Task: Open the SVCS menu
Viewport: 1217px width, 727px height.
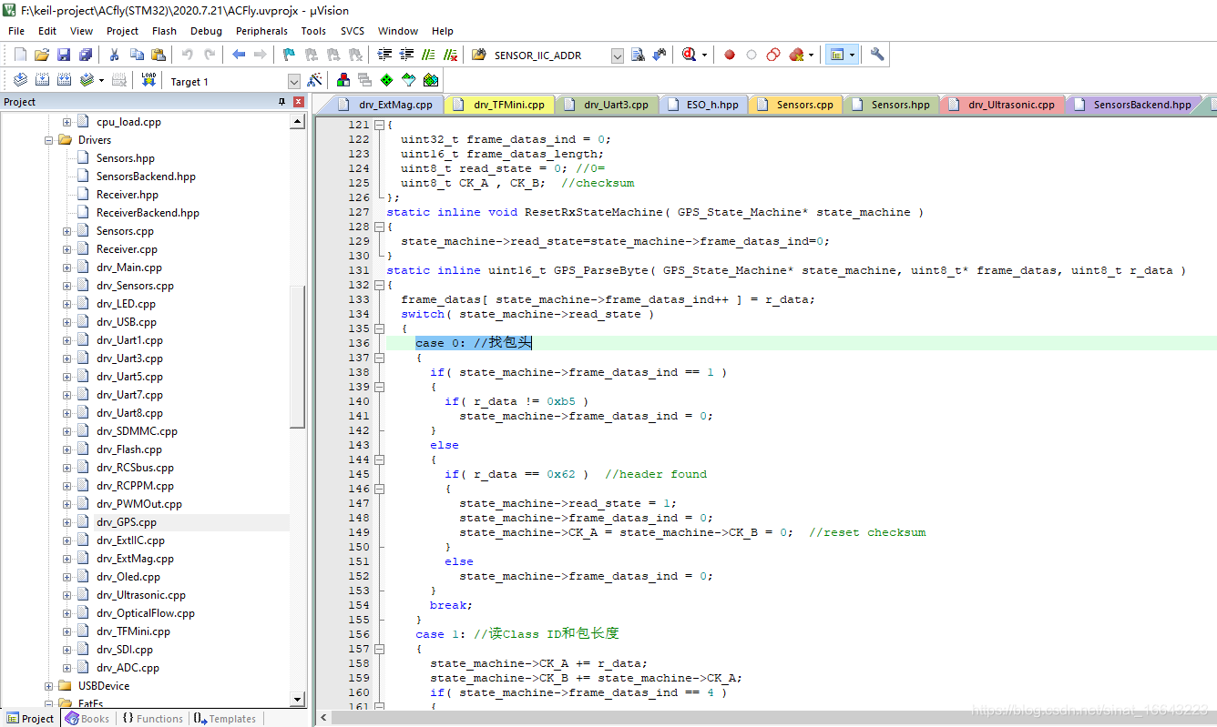Action: 353,31
